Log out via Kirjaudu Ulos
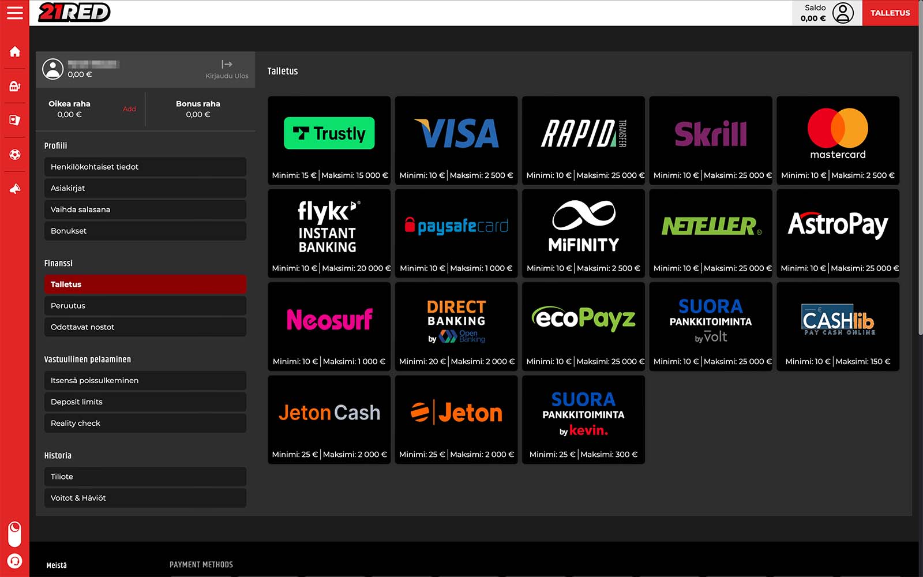Viewport: 923px width, 577px height. tap(227, 69)
